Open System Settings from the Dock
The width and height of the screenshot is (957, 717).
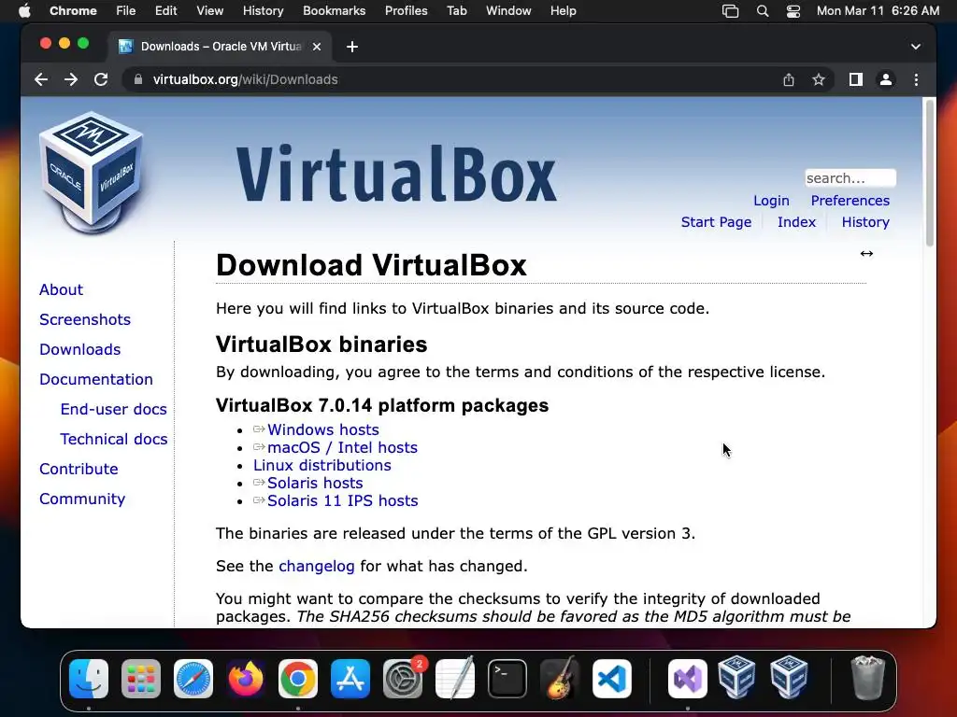click(x=403, y=679)
